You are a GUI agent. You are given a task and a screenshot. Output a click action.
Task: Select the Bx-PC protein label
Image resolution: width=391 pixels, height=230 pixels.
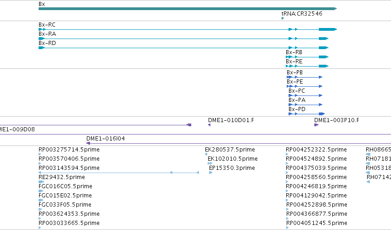click(x=296, y=91)
